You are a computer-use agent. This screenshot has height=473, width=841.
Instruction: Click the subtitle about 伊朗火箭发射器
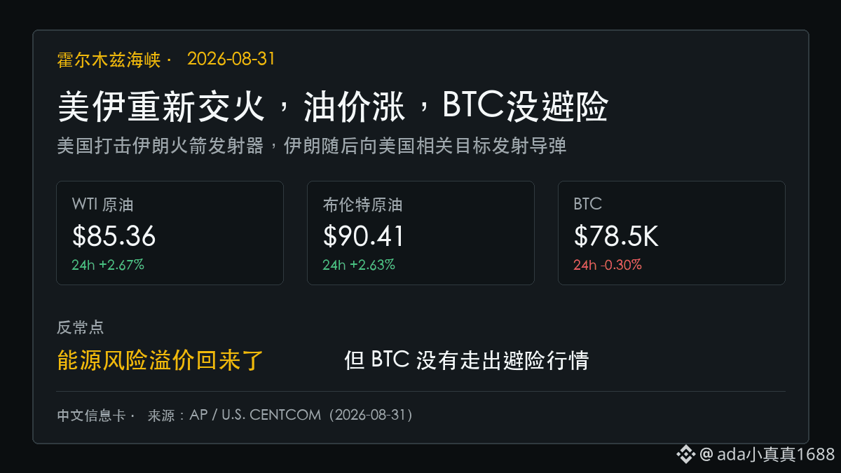(311, 146)
